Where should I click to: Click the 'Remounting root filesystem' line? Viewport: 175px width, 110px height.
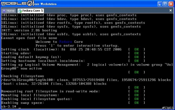(x=51, y=91)
